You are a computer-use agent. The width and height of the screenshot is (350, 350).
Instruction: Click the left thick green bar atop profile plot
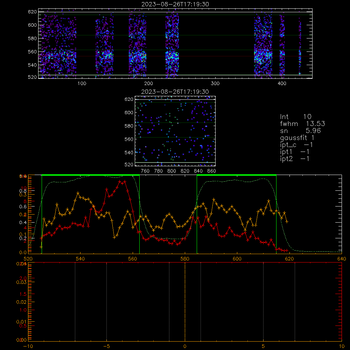(91, 175)
